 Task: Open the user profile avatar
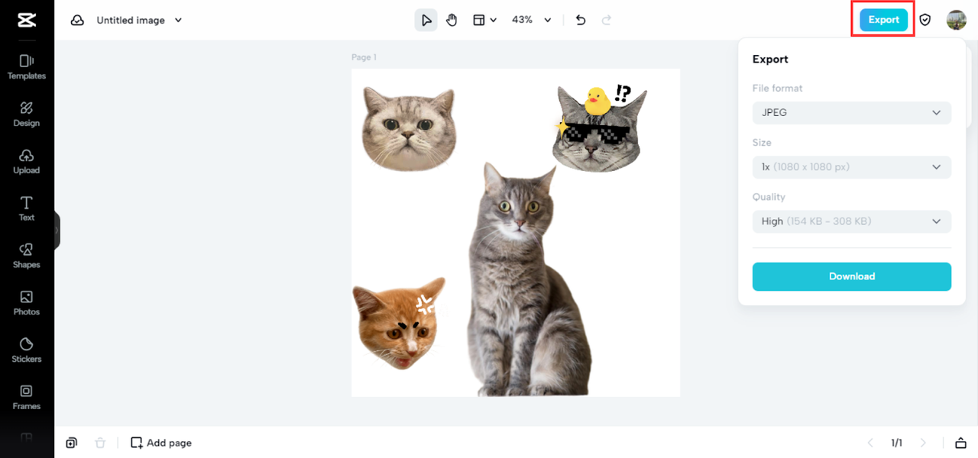(957, 21)
